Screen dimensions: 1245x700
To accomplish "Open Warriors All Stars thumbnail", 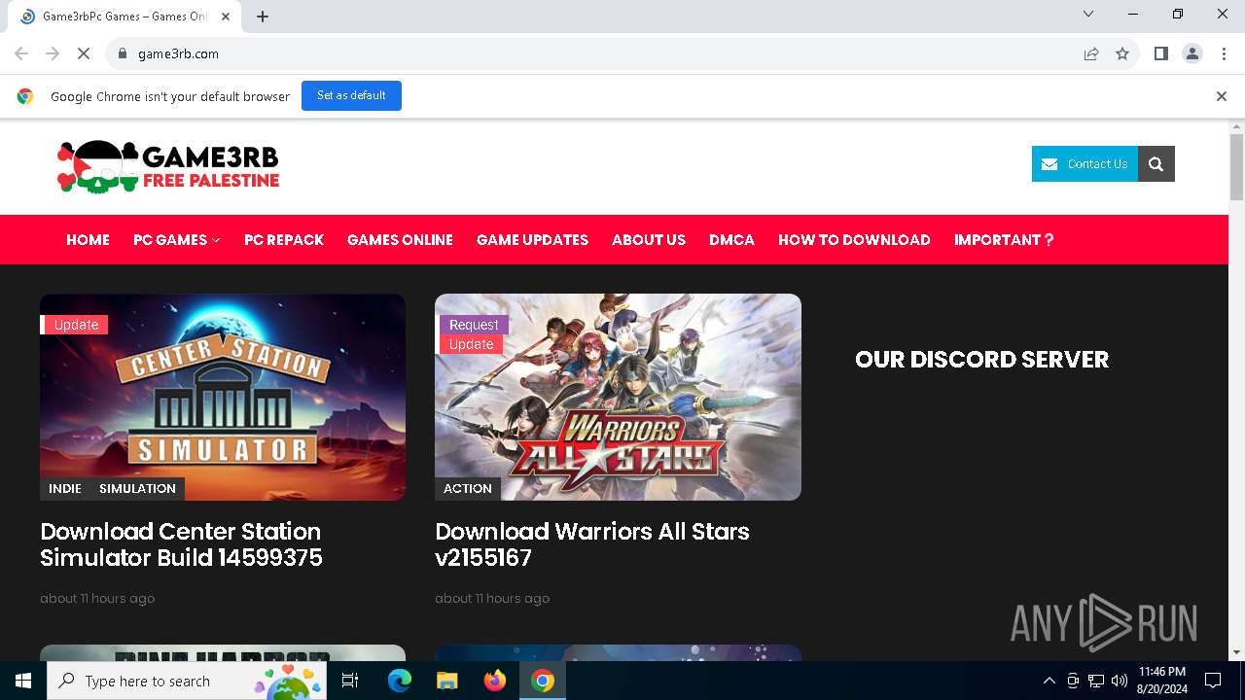I will coord(618,397).
